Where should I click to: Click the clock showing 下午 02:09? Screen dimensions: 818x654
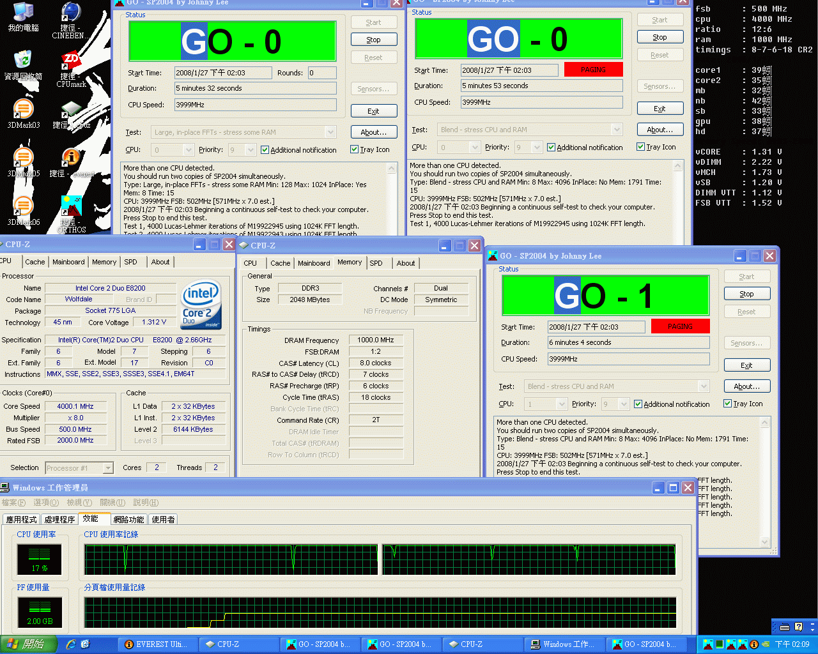[x=792, y=644]
